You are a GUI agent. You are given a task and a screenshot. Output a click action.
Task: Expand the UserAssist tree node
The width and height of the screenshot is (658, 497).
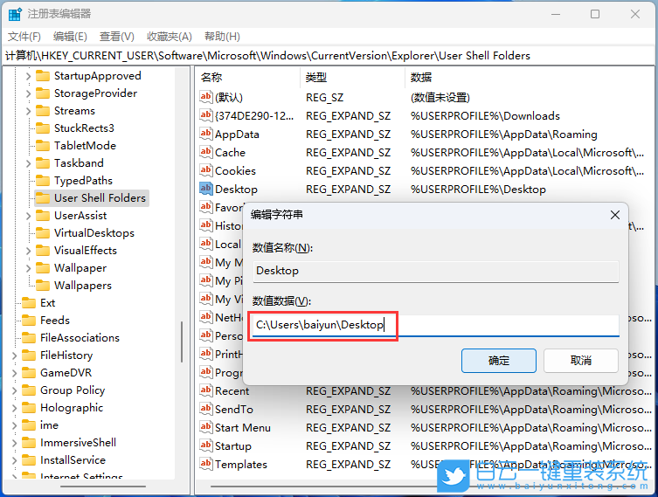point(28,216)
